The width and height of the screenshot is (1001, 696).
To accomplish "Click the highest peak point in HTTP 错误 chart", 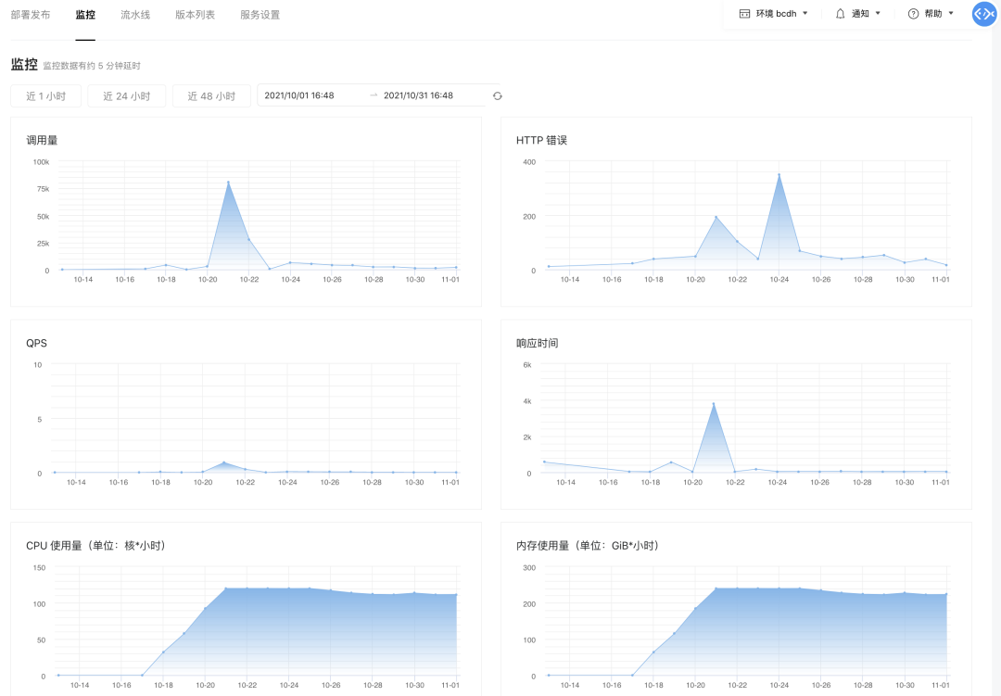I will coord(779,174).
